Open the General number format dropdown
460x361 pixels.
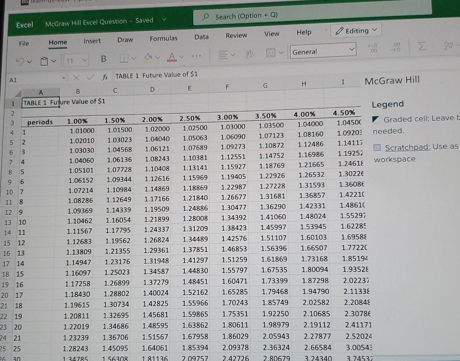[351, 50]
